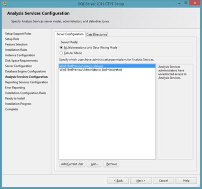This screenshot has height=189, width=202.
Task: Click Disk Space Requirements step
Action: [x=22, y=60]
